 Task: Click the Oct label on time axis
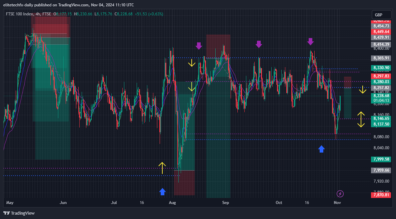[279, 203]
